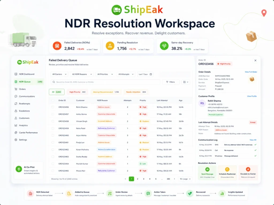Expand the All Attempts dropdown

tap(126, 74)
